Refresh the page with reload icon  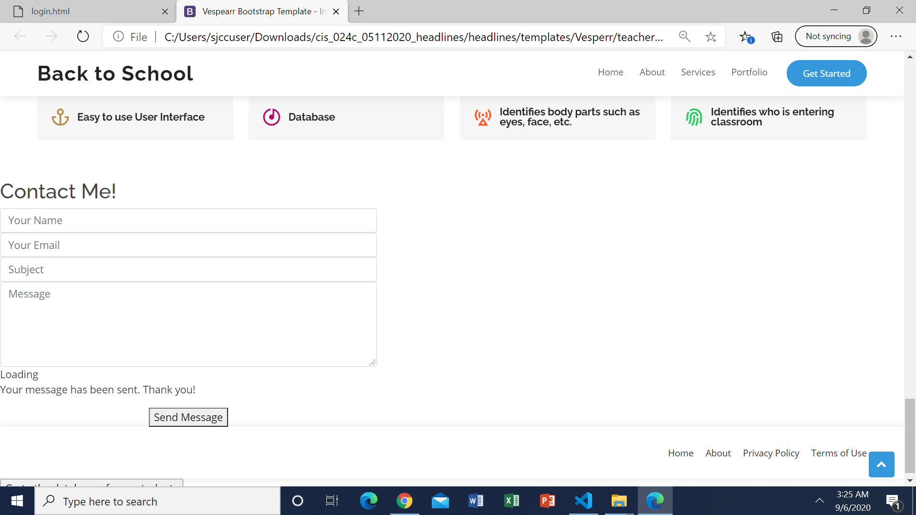83,37
